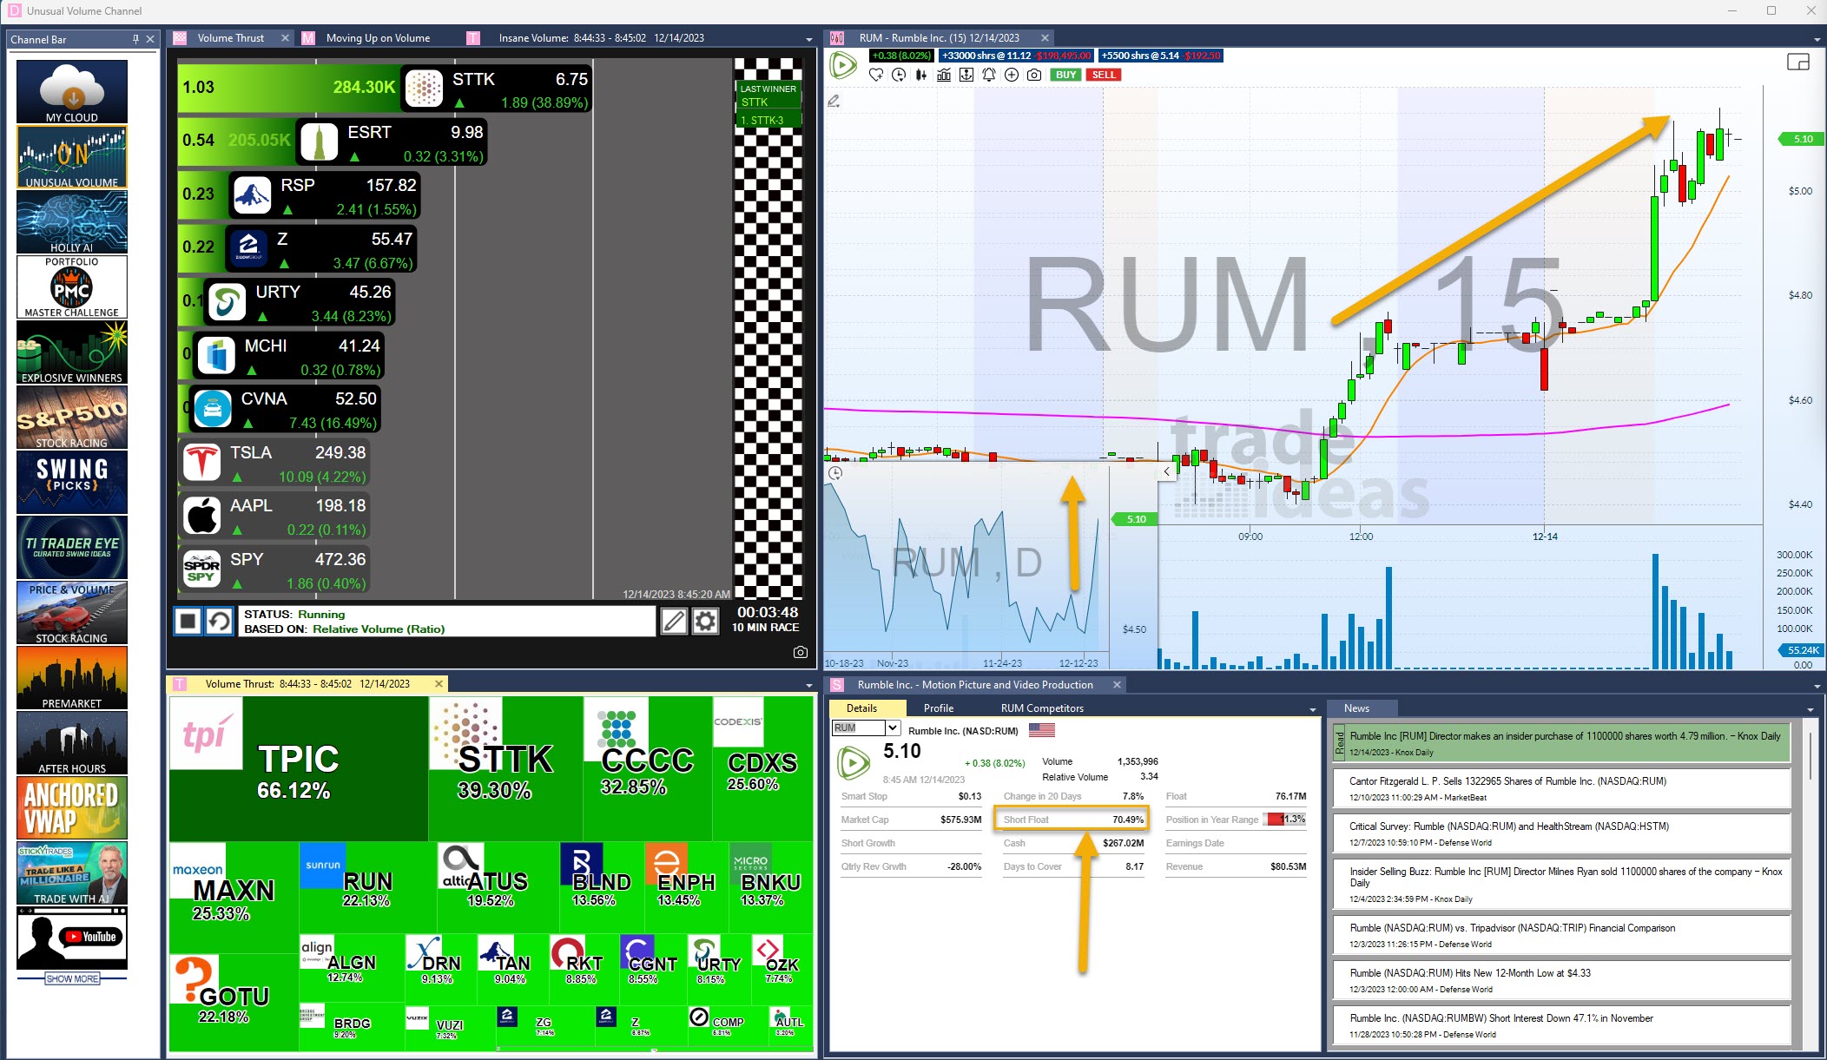
Task: Click the CCCC heatmap tile
Action: pos(647,768)
